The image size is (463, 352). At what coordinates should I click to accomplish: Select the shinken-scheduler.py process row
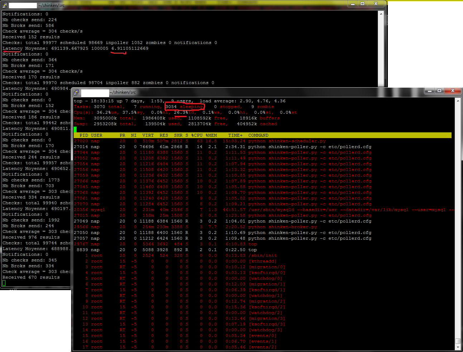pos(200,141)
